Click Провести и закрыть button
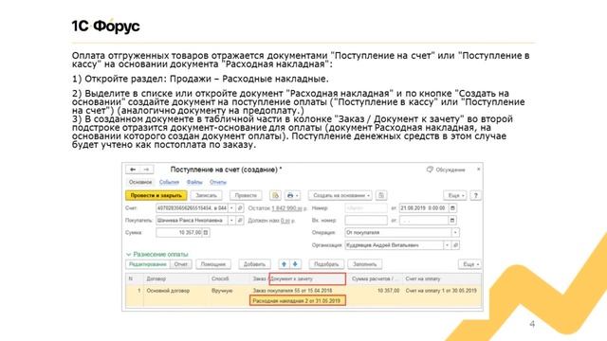 [x=156, y=196]
